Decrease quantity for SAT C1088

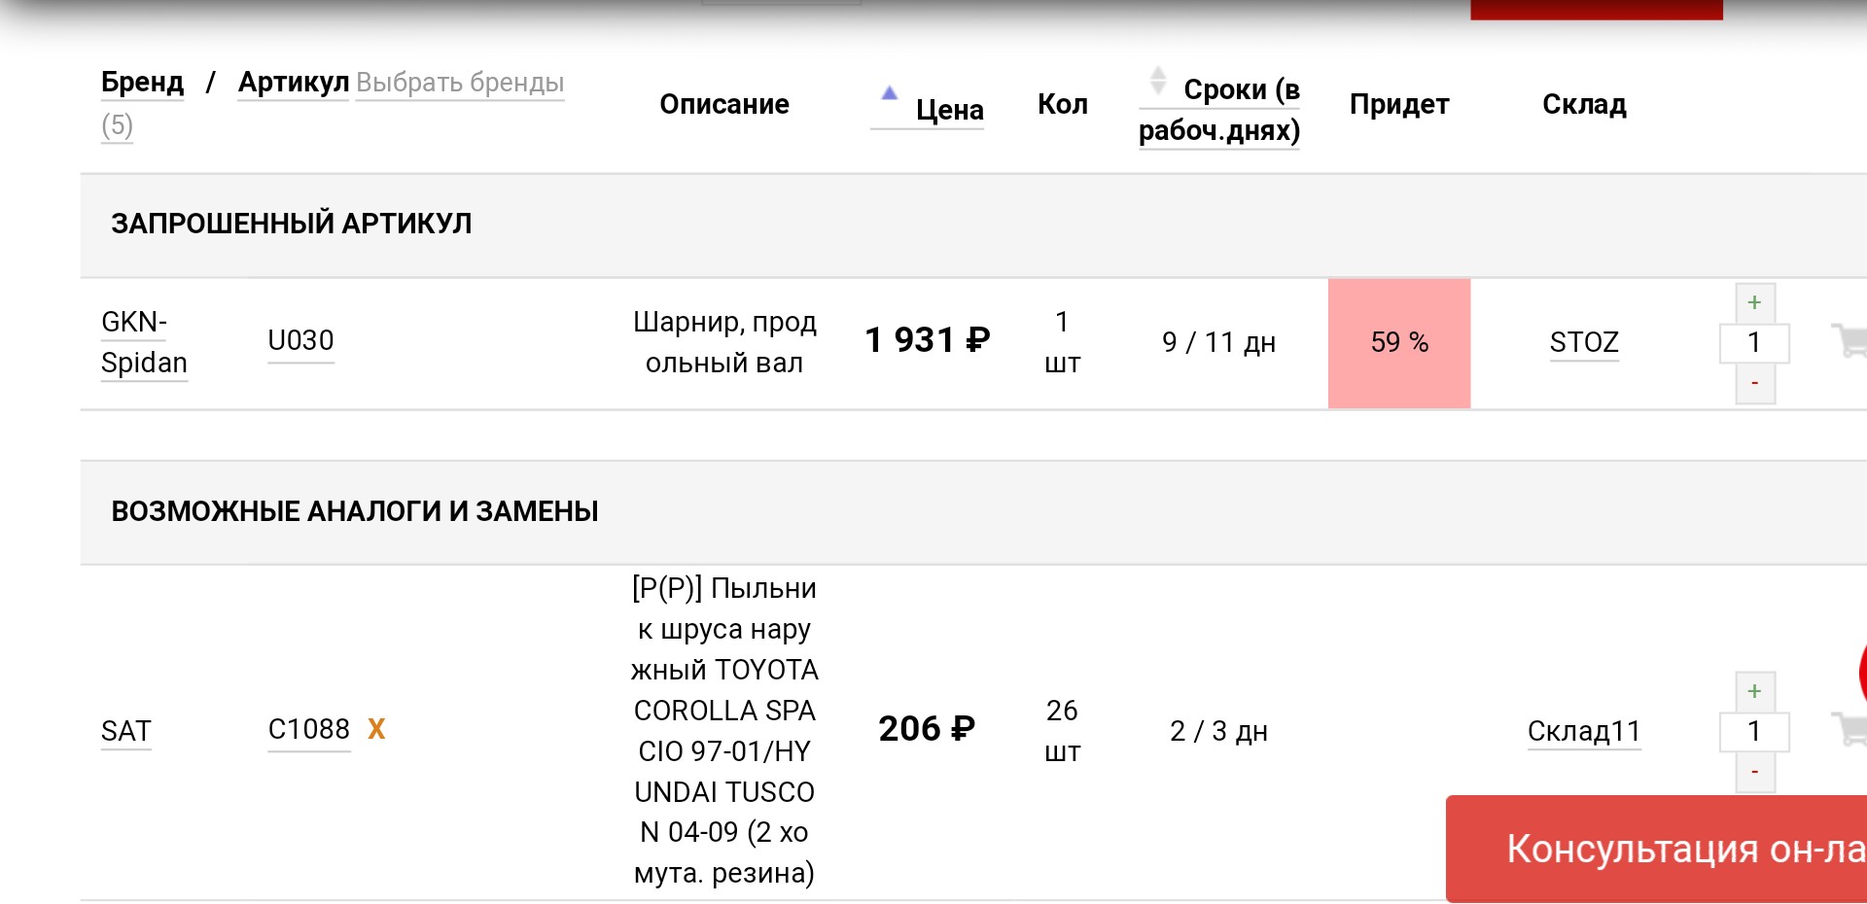(1755, 772)
